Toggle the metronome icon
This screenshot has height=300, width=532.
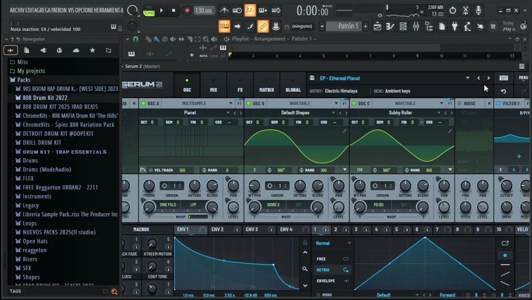click(x=224, y=10)
